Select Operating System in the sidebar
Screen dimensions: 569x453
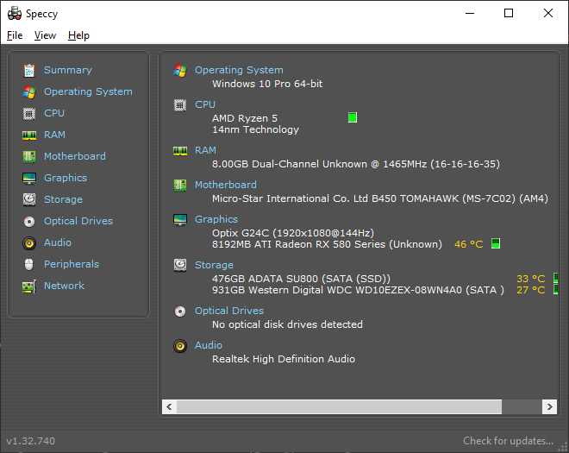(x=88, y=92)
